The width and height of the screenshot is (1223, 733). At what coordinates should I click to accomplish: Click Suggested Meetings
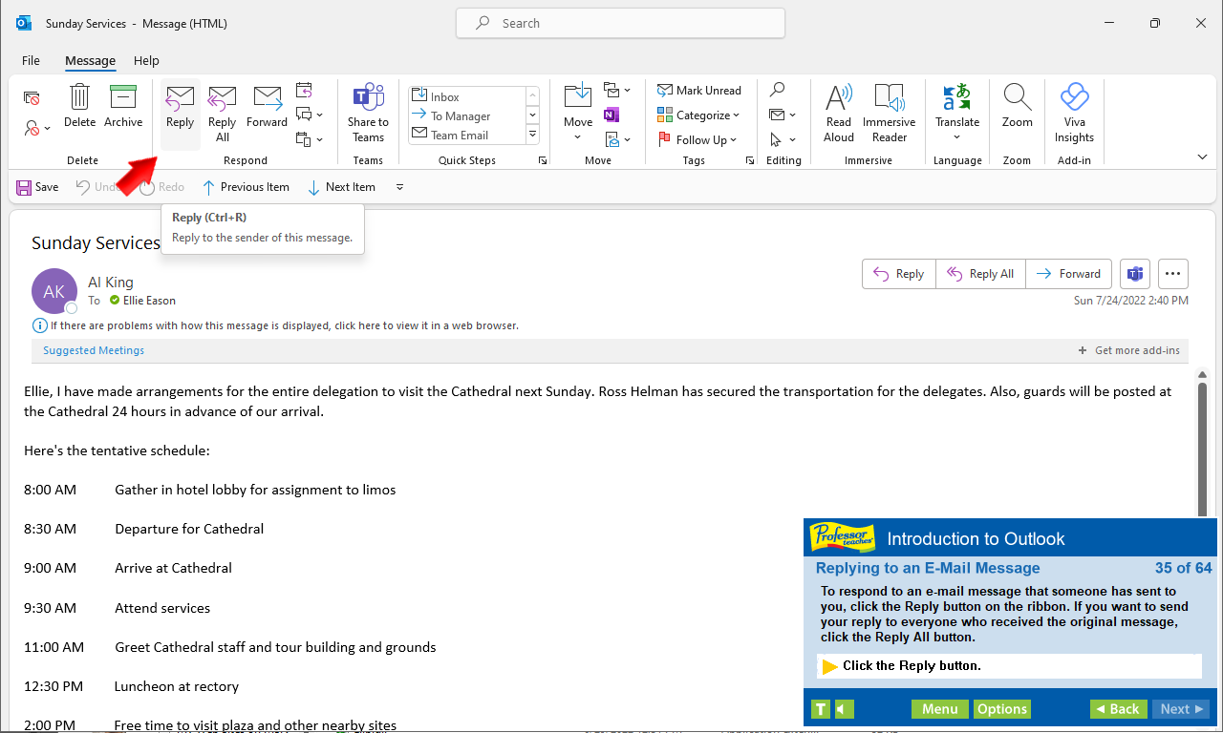[x=94, y=350]
